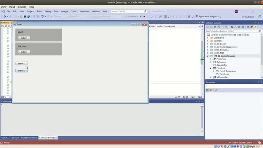Click the Visual Studio logo icon
The image size is (263, 148).
point(3,12)
